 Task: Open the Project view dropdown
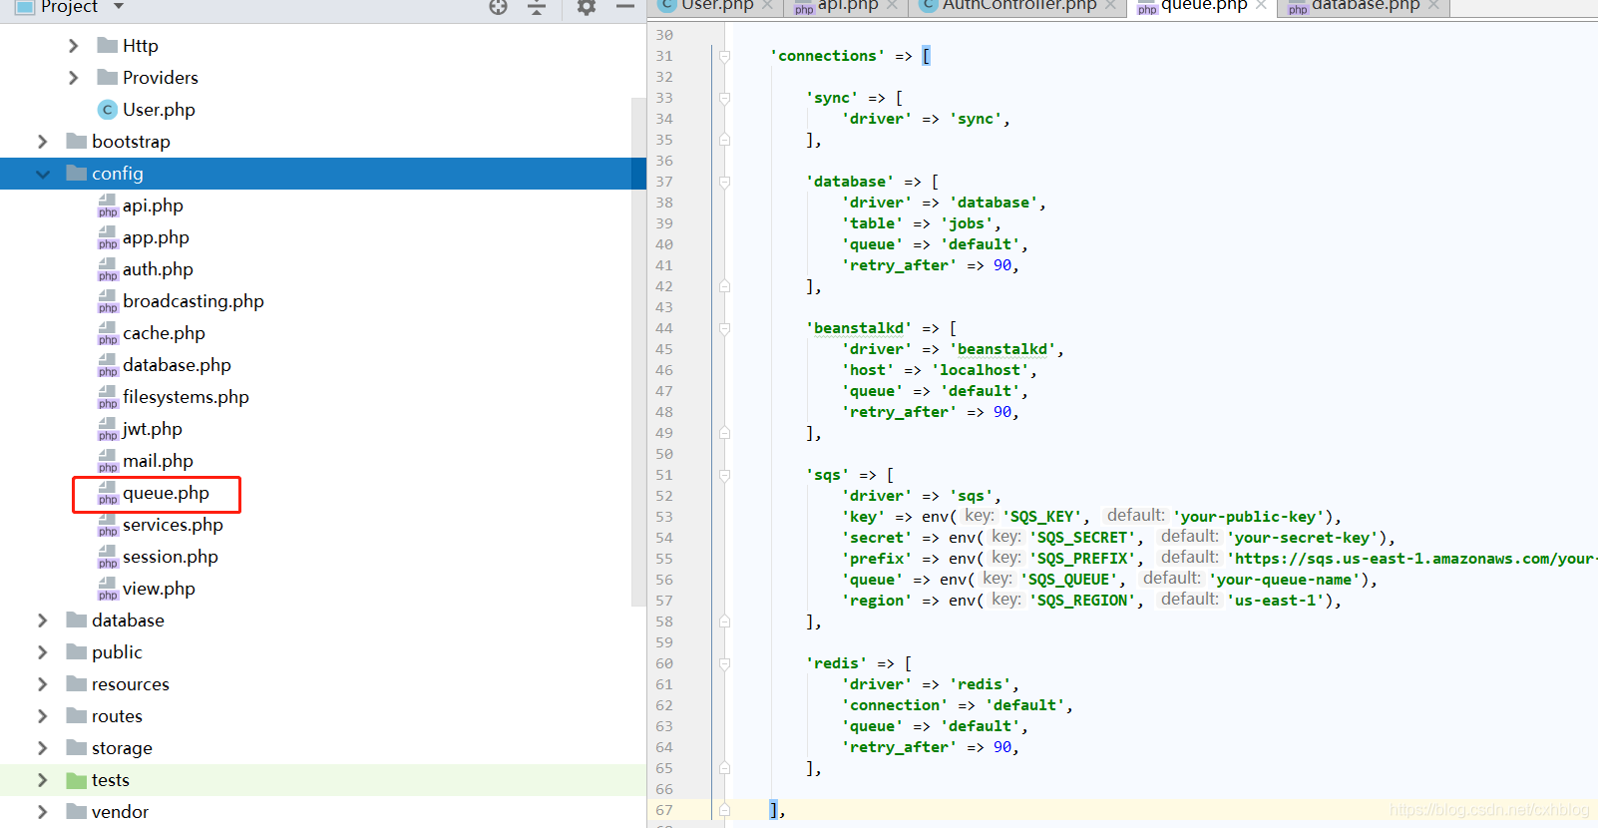tap(119, 7)
